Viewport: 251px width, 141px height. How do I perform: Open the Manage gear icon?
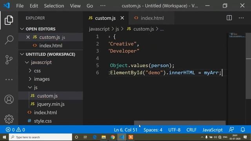tap(9, 119)
